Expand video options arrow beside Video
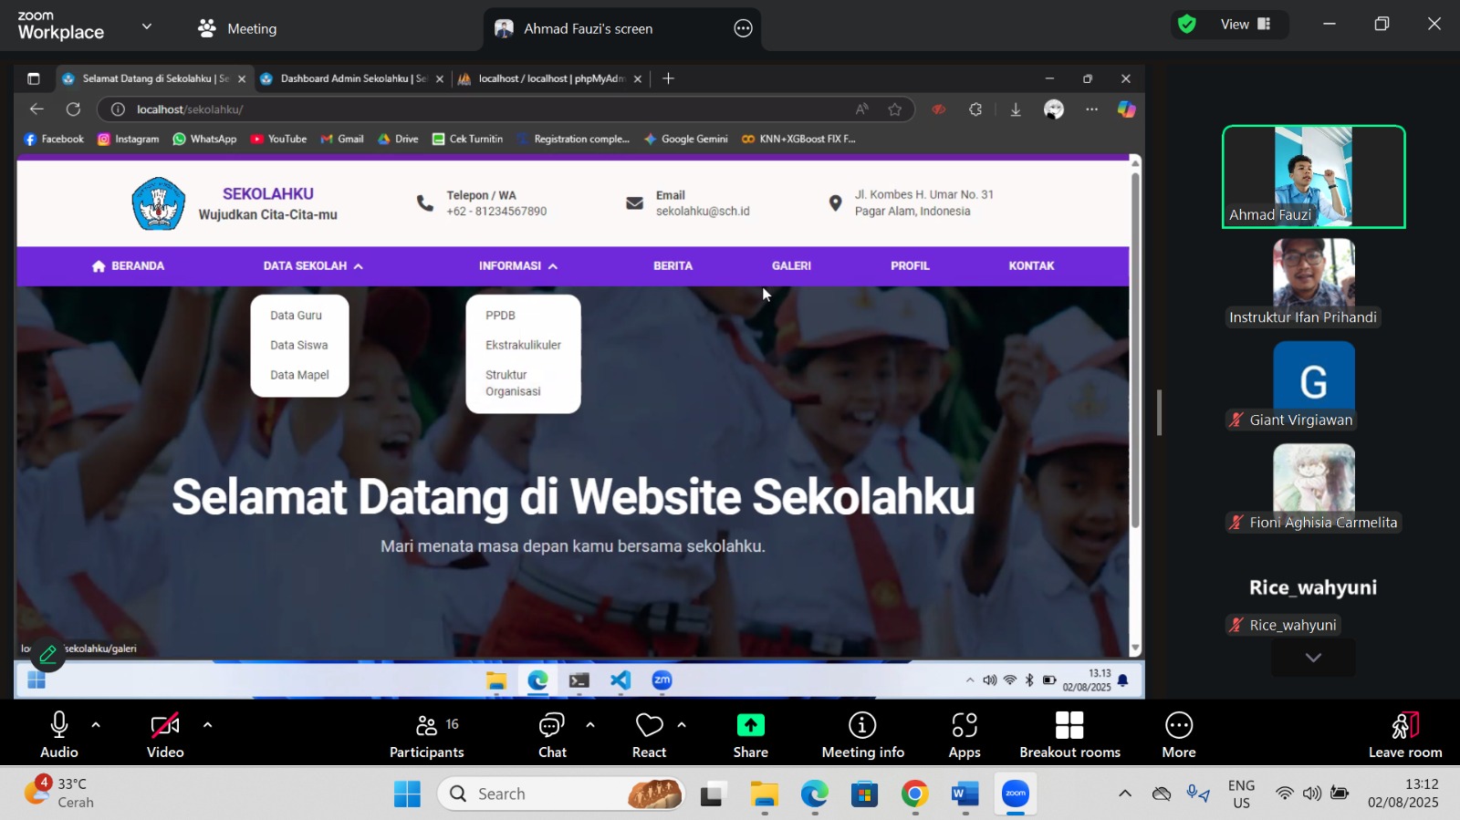The image size is (1460, 820). coord(207,725)
